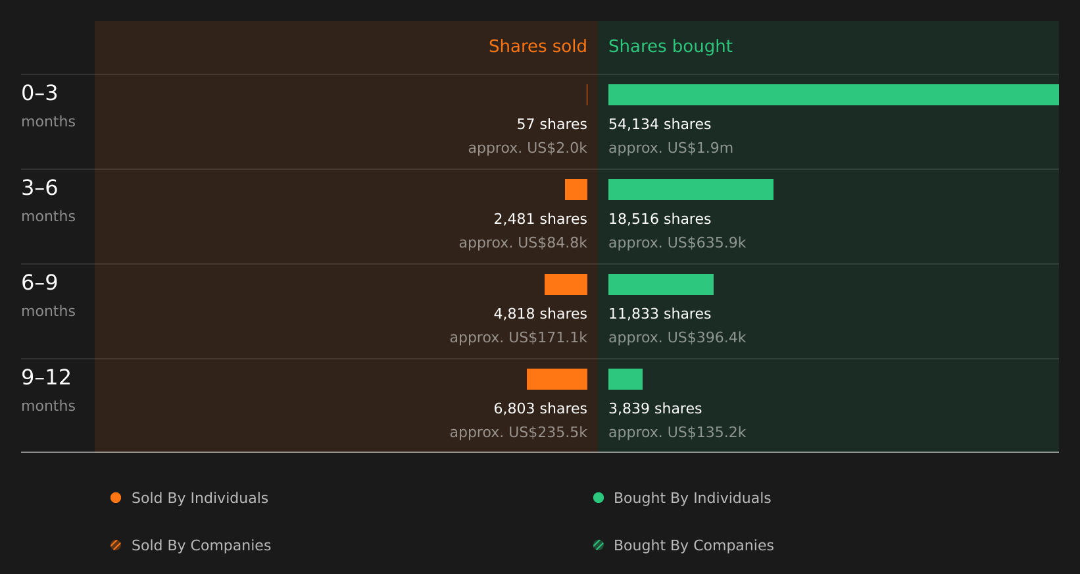Viewport: 1080px width, 574px height.
Task: Select the Bought By Companies legend label
Action: (693, 546)
